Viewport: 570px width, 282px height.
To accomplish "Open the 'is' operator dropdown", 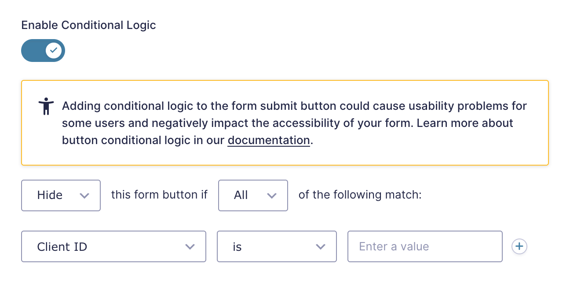I will coord(277,246).
